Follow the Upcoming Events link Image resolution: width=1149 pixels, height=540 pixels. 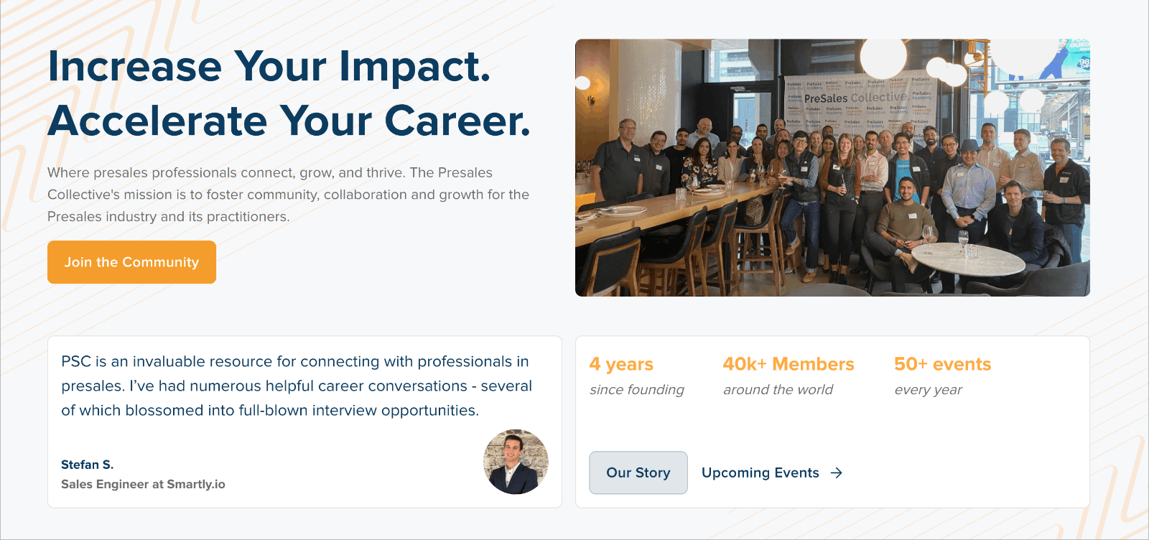pos(760,472)
